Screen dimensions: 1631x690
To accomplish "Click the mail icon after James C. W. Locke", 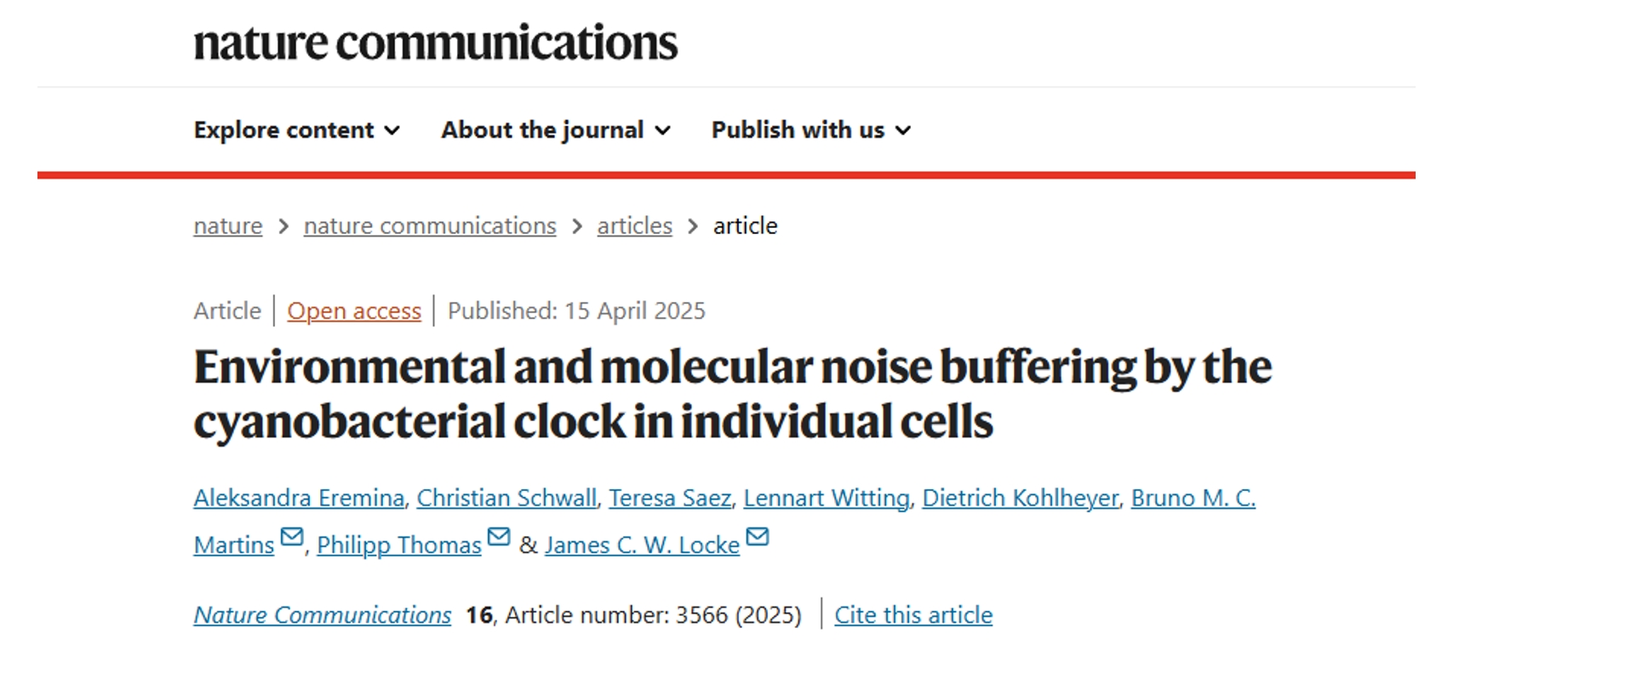I will click(758, 537).
